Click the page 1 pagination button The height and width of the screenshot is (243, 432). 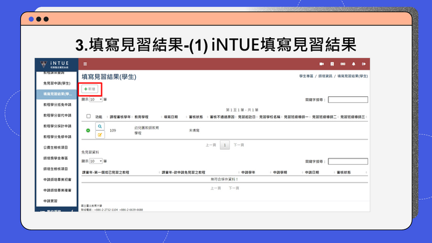(x=225, y=145)
